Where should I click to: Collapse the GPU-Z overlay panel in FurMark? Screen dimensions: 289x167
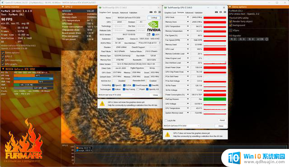63,7
